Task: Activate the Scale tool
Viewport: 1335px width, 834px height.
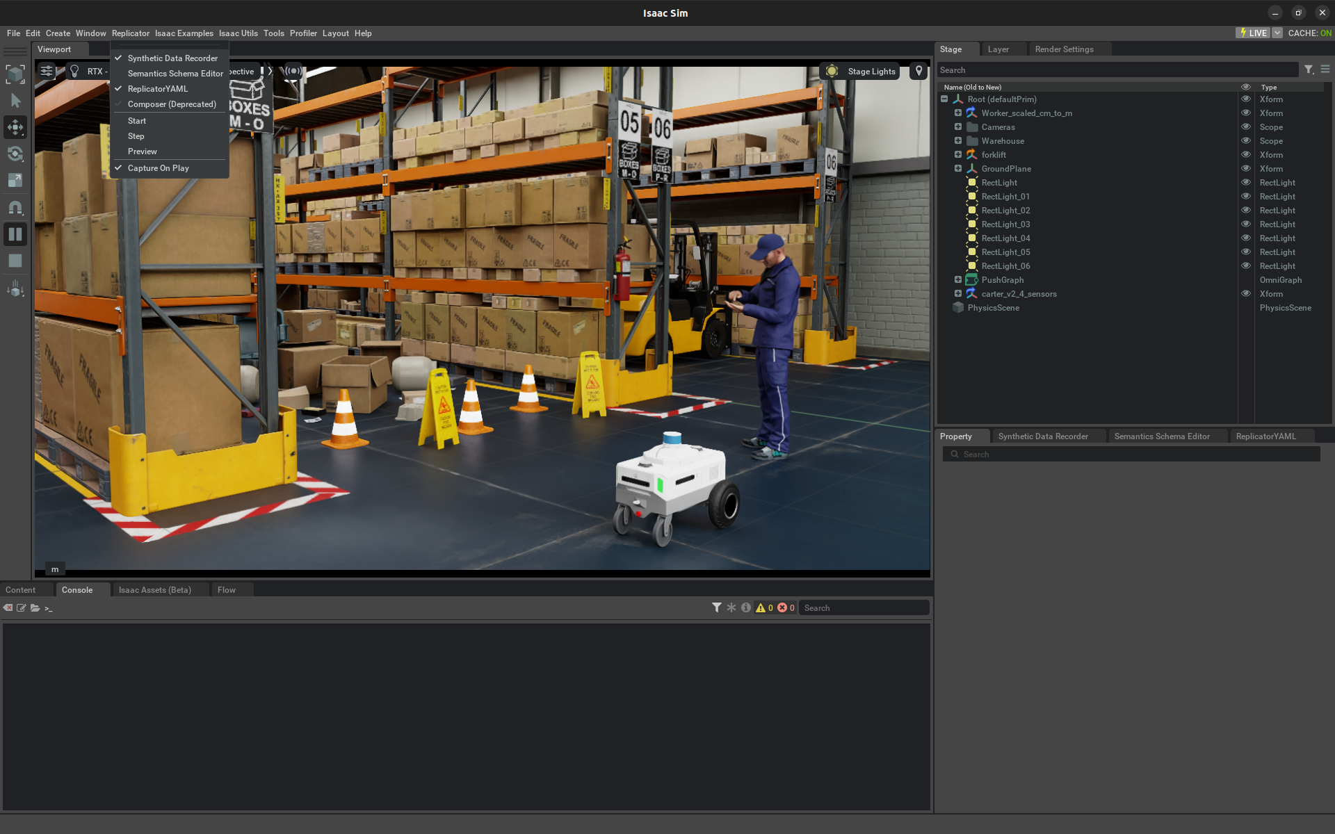Action: pos(15,180)
